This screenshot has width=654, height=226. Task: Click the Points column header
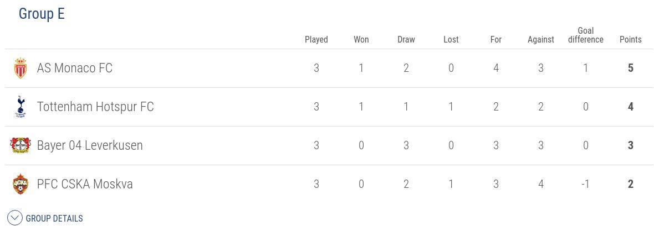click(631, 40)
